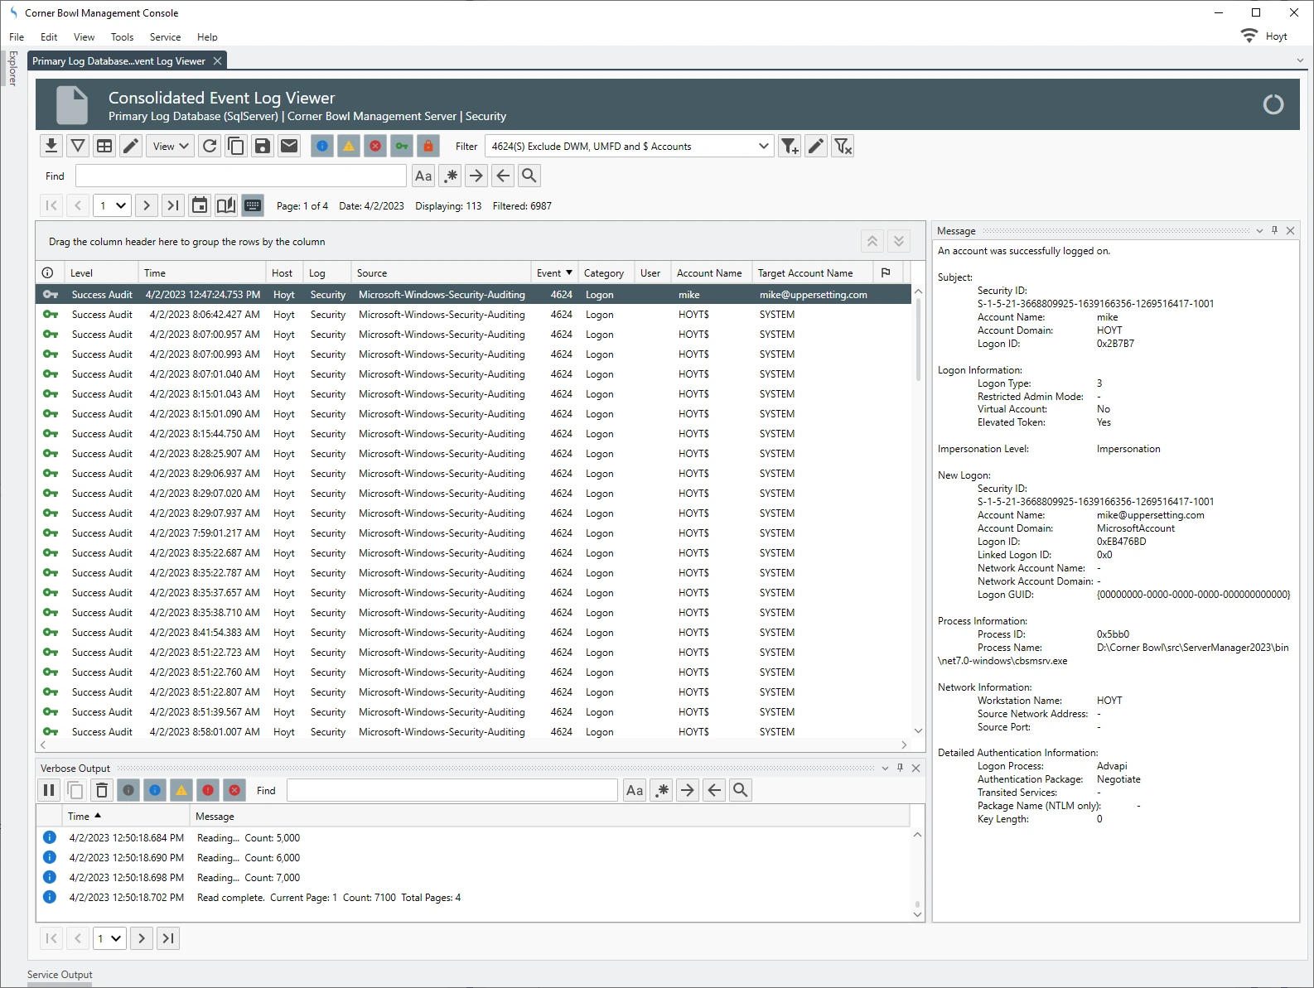This screenshot has height=988, width=1314.
Task: Click the refresh icon in the log toolbar
Action: (x=210, y=147)
